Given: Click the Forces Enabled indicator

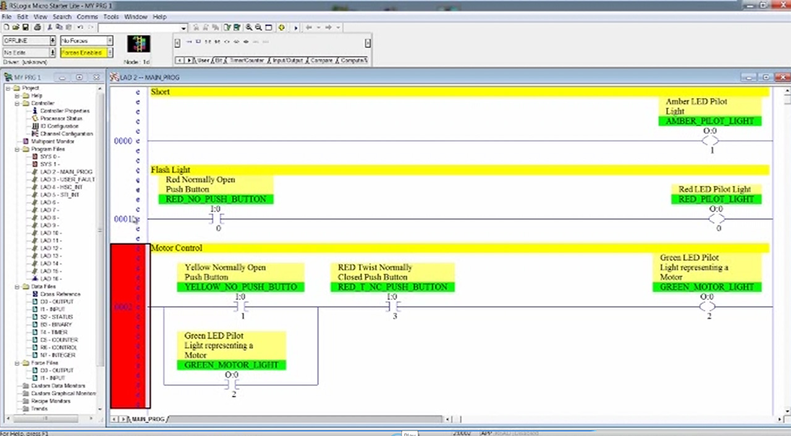Looking at the screenshot, I should (x=81, y=52).
